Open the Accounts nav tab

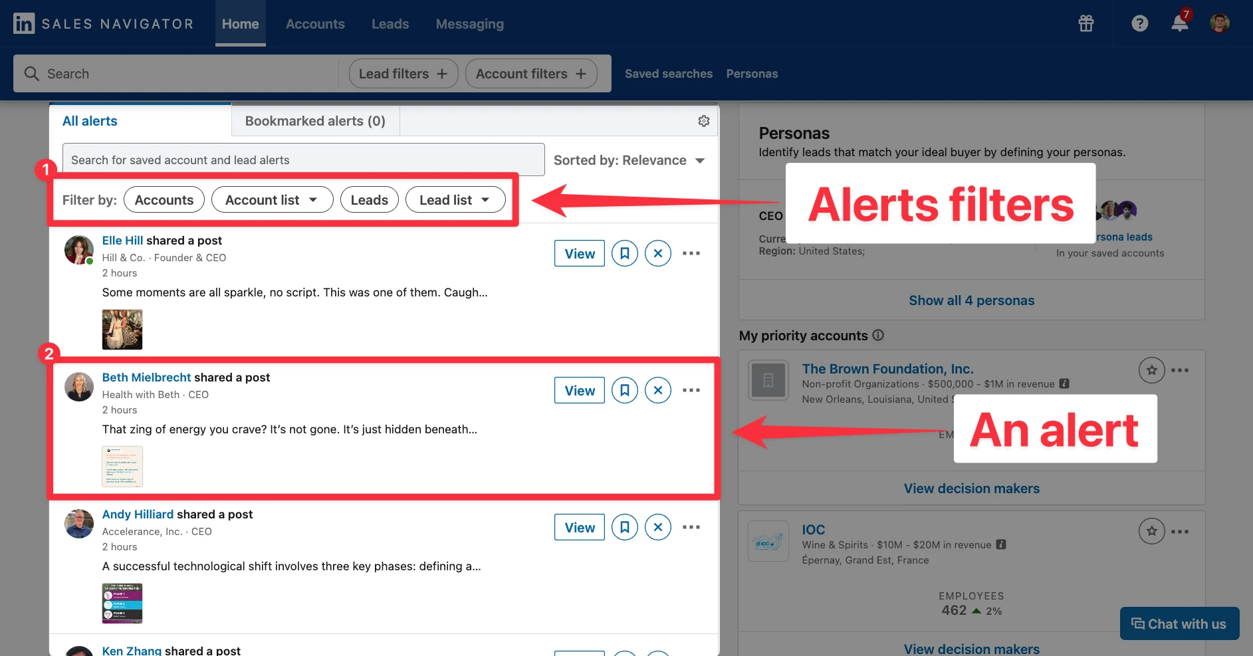[315, 24]
